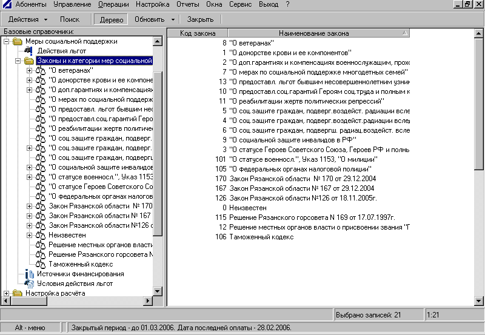Screen dimensions: 485x335
Task: Open the 'Отчеты' menu
Action: pos(187,4)
